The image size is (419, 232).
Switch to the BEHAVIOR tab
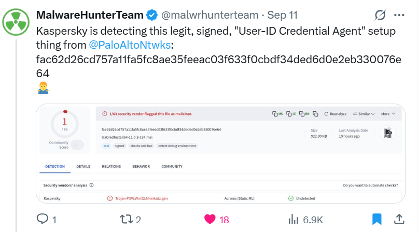pyautogui.click(x=141, y=166)
